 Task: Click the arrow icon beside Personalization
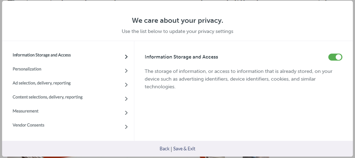click(x=126, y=71)
